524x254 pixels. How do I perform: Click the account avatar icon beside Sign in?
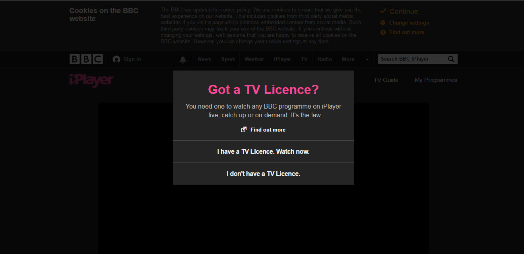(x=116, y=59)
